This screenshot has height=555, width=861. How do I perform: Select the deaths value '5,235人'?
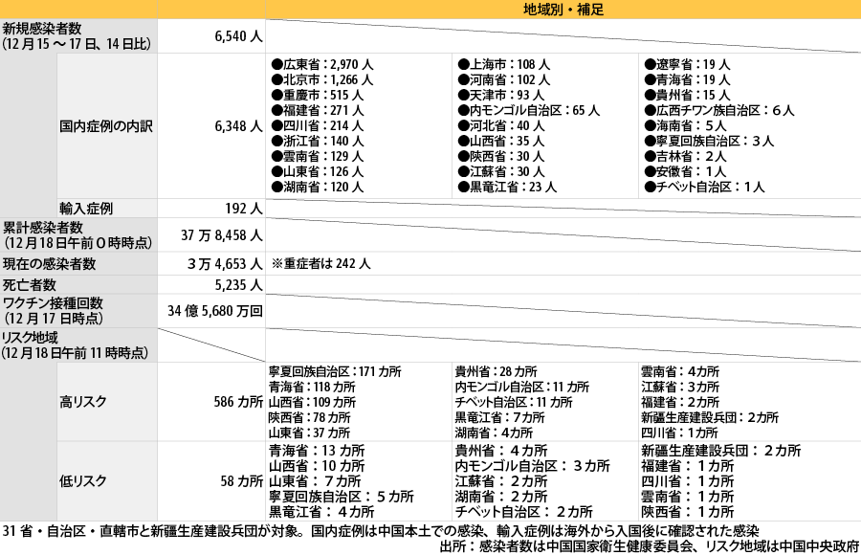[x=238, y=284]
